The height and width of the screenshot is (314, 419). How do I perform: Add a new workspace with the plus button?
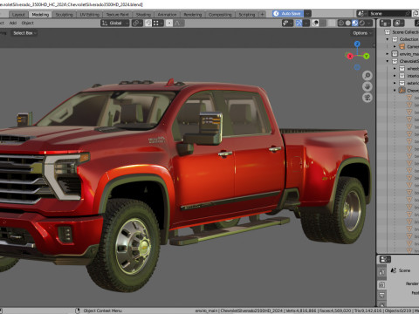click(x=262, y=14)
